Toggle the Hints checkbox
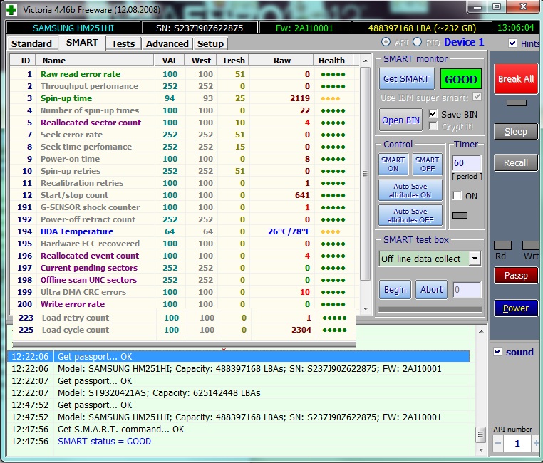Image resolution: width=543 pixels, height=463 pixels. point(512,43)
